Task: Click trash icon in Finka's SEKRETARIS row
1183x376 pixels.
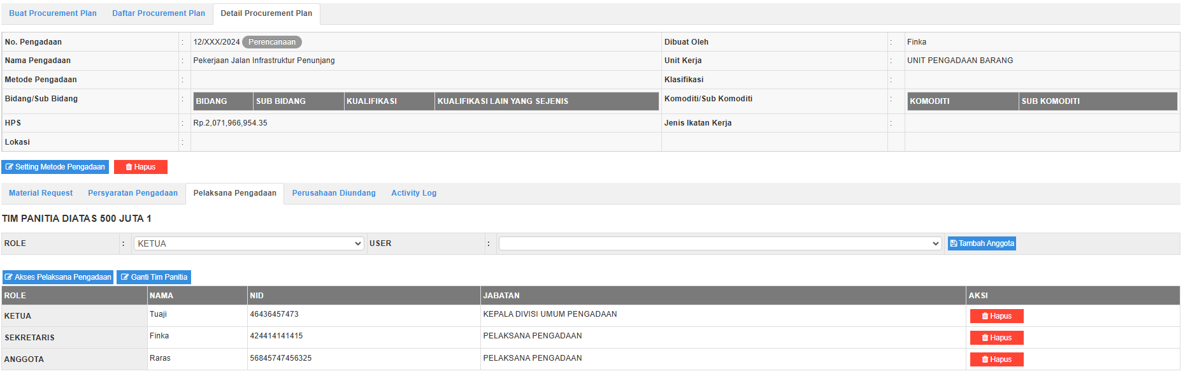Action: [985, 338]
